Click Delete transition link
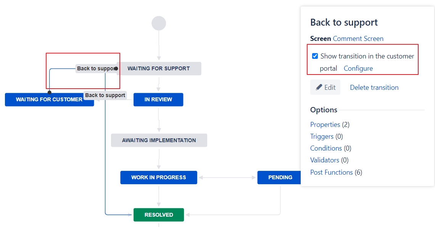The height and width of the screenshot is (227, 435). [x=374, y=88]
